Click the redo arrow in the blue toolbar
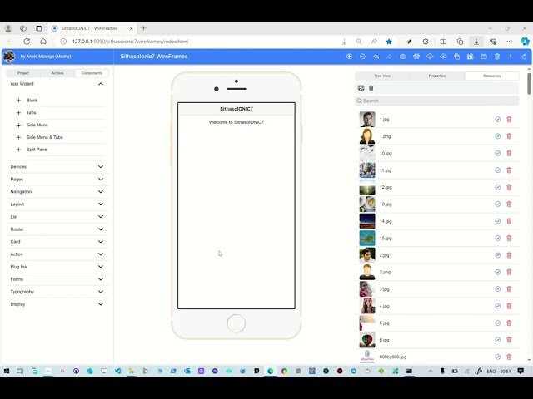The image size is (533, 399). [389, 57]
